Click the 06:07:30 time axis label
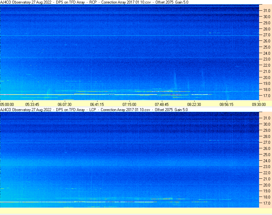 64,105
